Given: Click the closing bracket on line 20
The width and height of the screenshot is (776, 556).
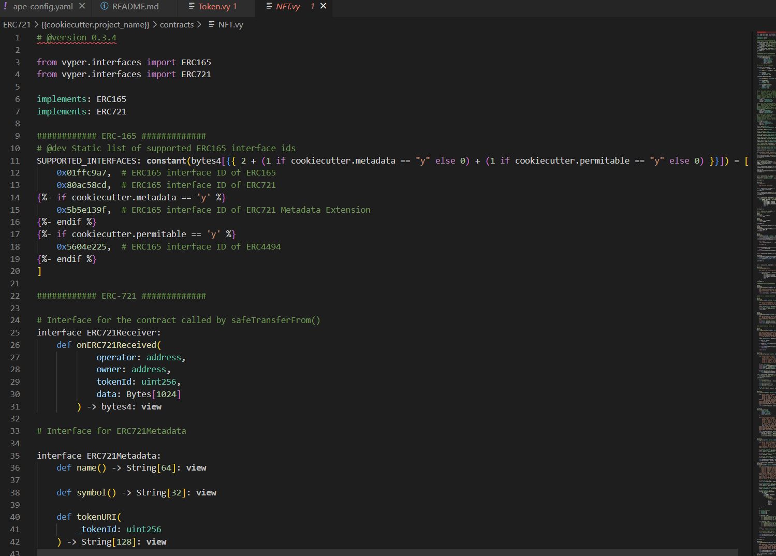Looking at the screenshot, I should pos(39,271).
